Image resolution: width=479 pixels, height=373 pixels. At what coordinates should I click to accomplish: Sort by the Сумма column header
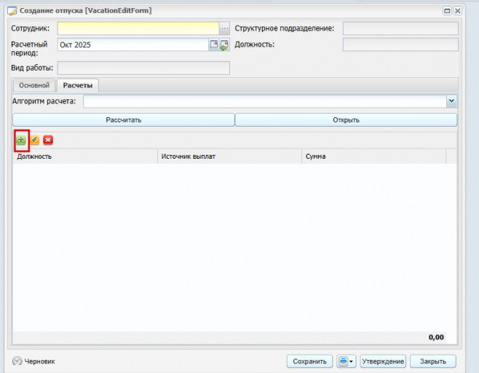point(374,157)
